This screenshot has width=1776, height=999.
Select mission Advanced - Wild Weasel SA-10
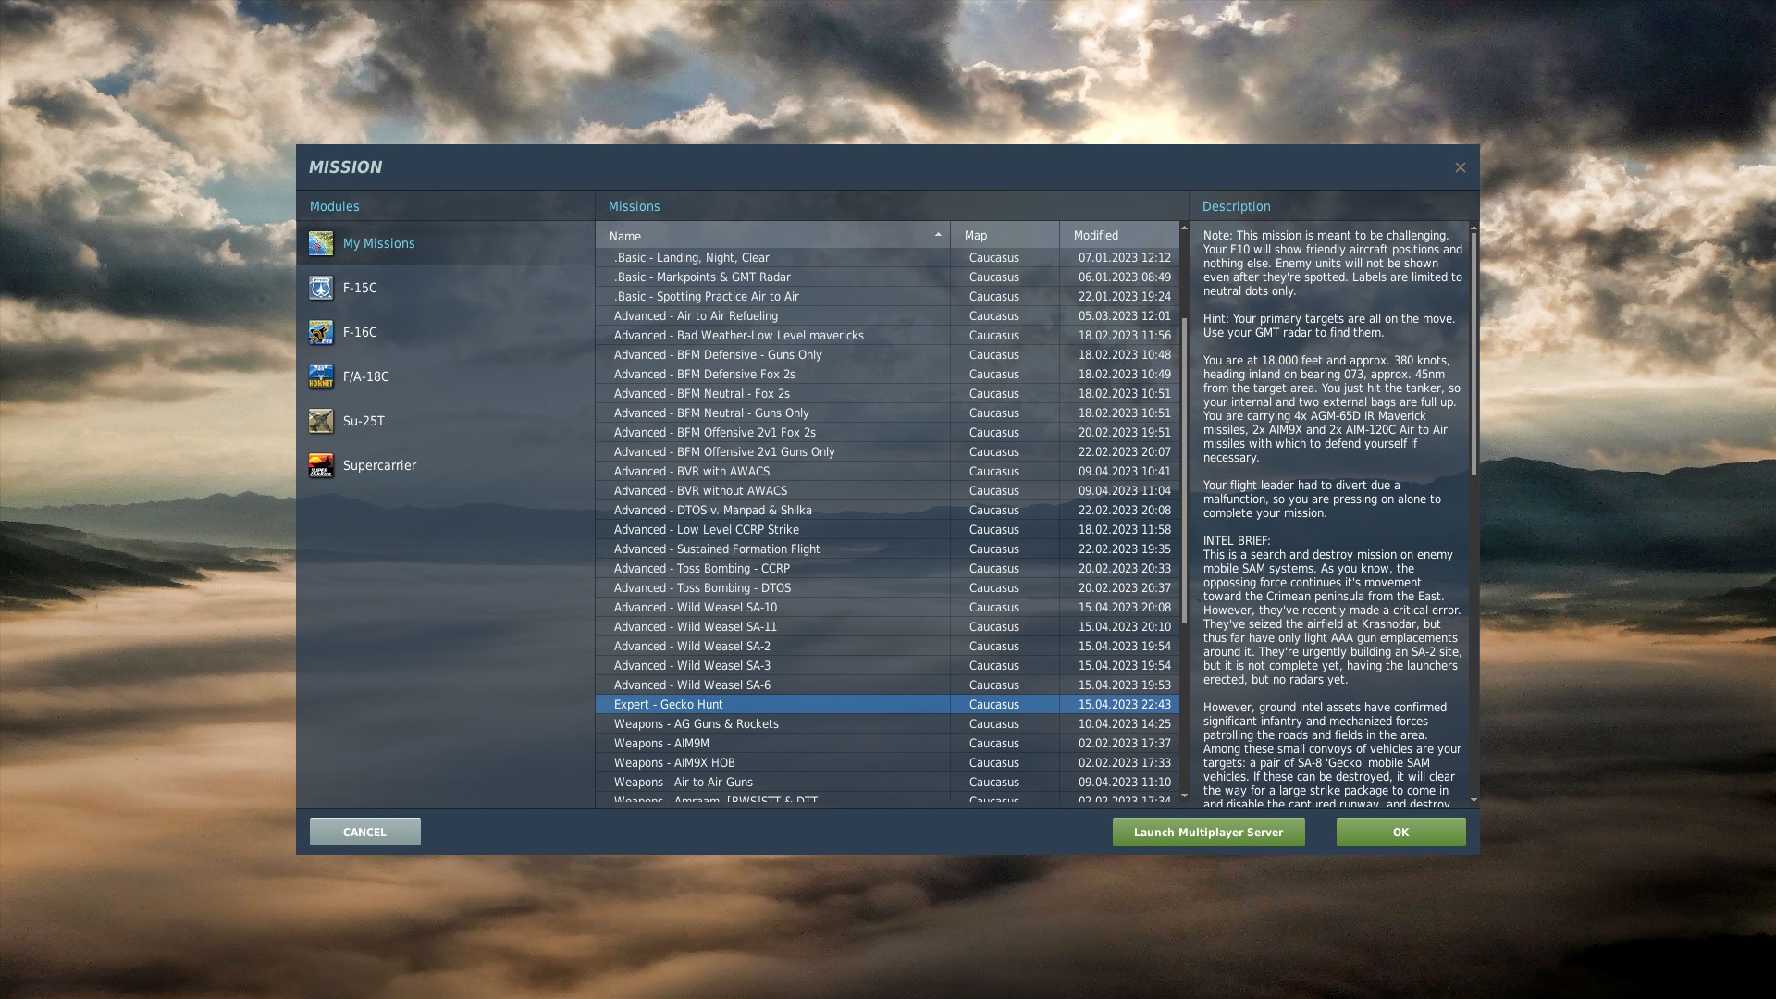click(695, 608)
